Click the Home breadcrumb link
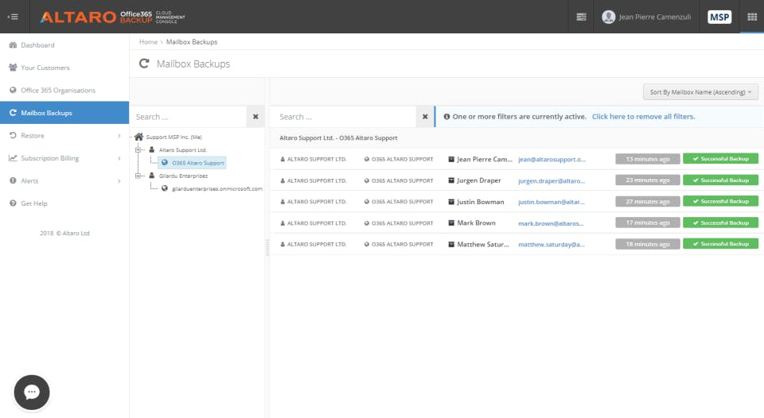Image resolution: width=764 pixels, height=418 pixels. pos(148,42)
